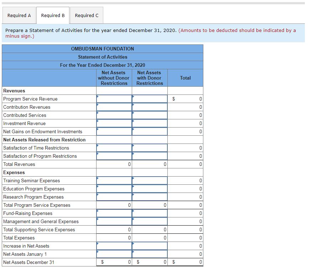Expand the Increase in Net Assets hint triangle

pyautogui.click(x=97, y=244)
